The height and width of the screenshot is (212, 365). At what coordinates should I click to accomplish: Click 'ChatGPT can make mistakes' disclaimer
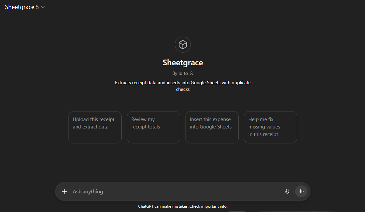pos(183,206)
